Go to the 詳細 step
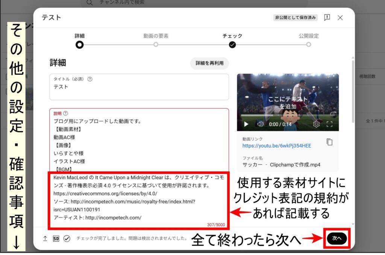 80,45
